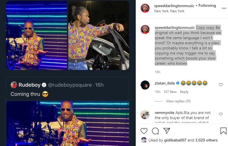Open remmynite's profile picture
This screenshot has height=146, width=228.
point(145,114)
